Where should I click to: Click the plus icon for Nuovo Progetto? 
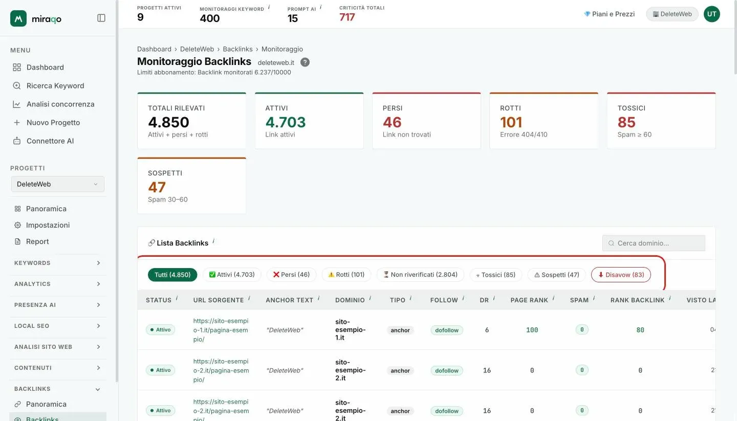pyautogui.click(x=17, y=122)
